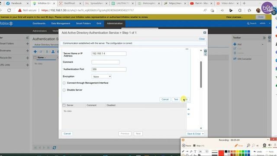Image resolution: width=277 pixels, height=156 pixels.
Task: Collapse the Toolbar panel with double chevron
Action: 264,38
